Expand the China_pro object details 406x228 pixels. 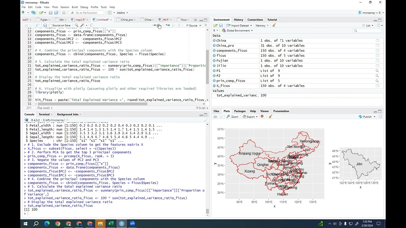[x=214, y=46]
